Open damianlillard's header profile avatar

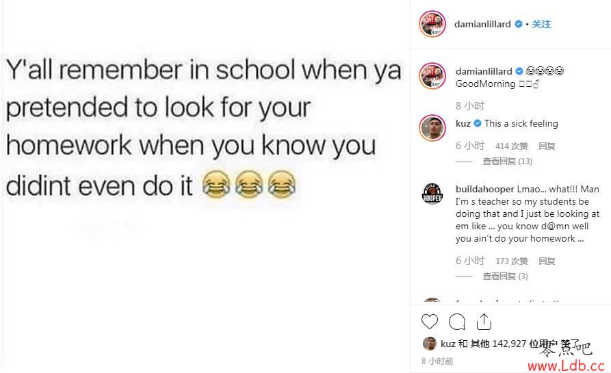click(432, 24)
